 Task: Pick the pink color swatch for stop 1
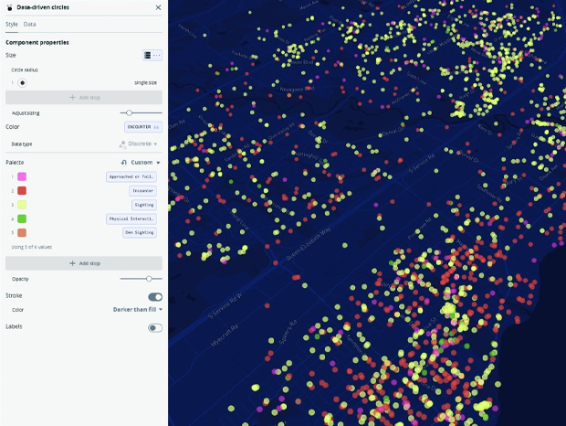22,176
